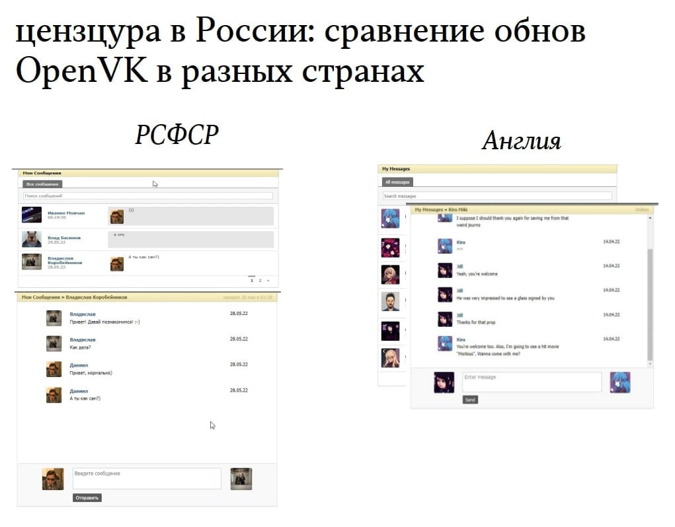Open the bearded man avatar dialog
The image size is (675, 527).
click(x=391, y=301)
